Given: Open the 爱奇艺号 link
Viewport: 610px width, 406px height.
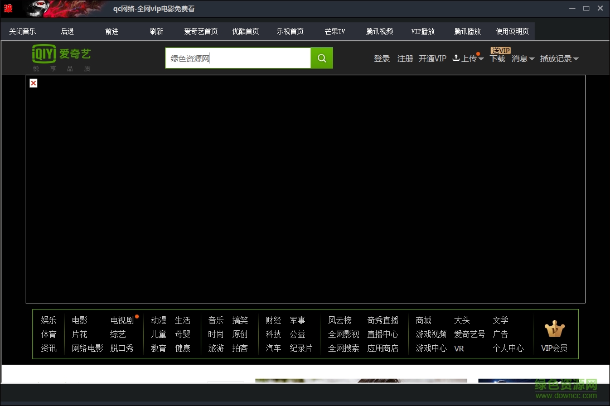Looking at the screenshot, I should click(x=469, y=334).
